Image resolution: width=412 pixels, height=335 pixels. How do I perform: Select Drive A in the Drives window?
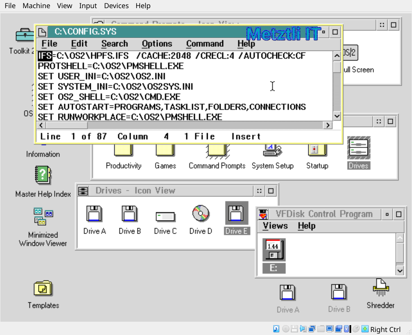(94, 213)
